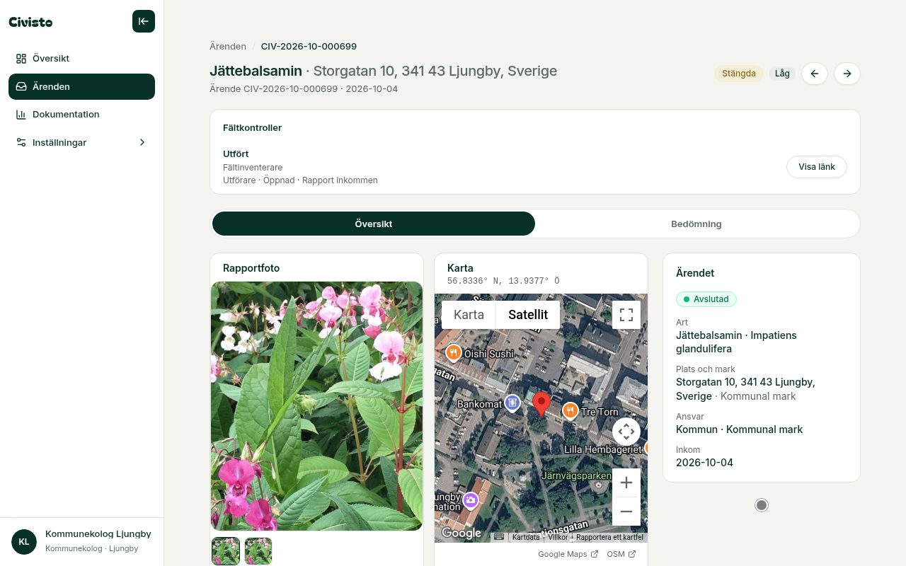
Task: Switch to the Bedömning tab
Action: [696, 224]
